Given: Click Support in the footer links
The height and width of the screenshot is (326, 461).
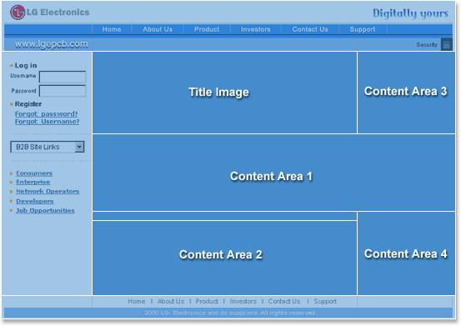Looking at the screenshot, I should click(325, 301).
